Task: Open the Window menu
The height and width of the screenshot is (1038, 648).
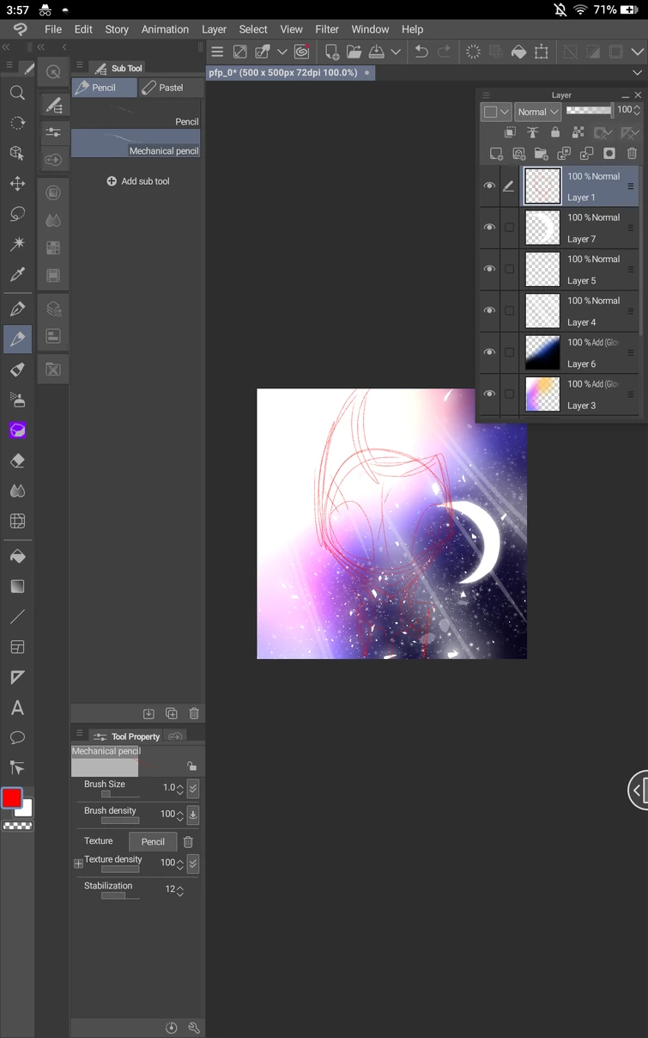Action: [370, 29]
